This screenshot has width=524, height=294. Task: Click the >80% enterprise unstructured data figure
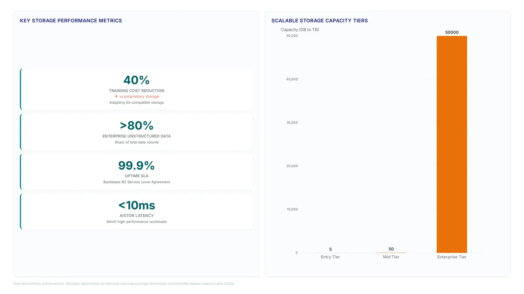(137, 125)
